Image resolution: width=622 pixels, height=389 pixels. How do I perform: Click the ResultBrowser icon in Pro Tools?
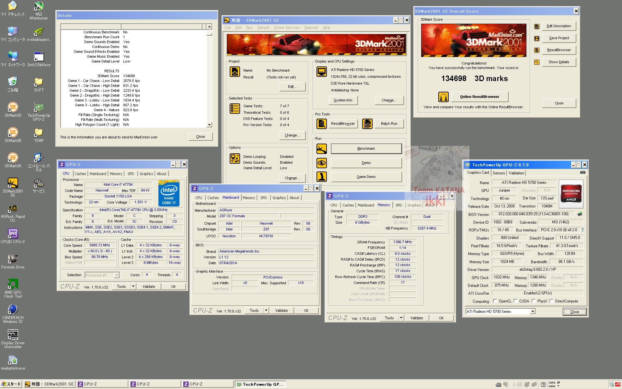[321, 124]
